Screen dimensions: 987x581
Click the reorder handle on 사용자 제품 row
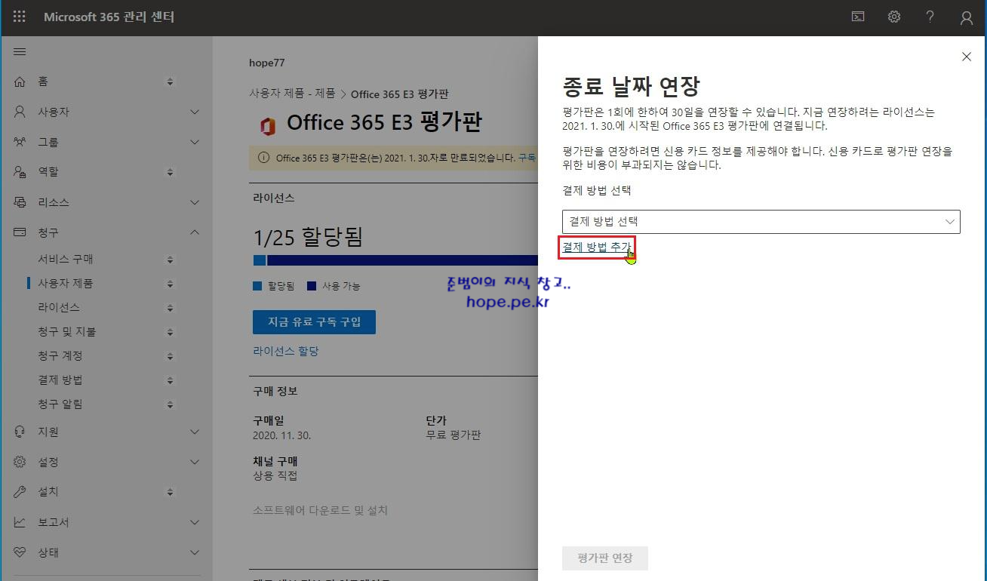170,284
